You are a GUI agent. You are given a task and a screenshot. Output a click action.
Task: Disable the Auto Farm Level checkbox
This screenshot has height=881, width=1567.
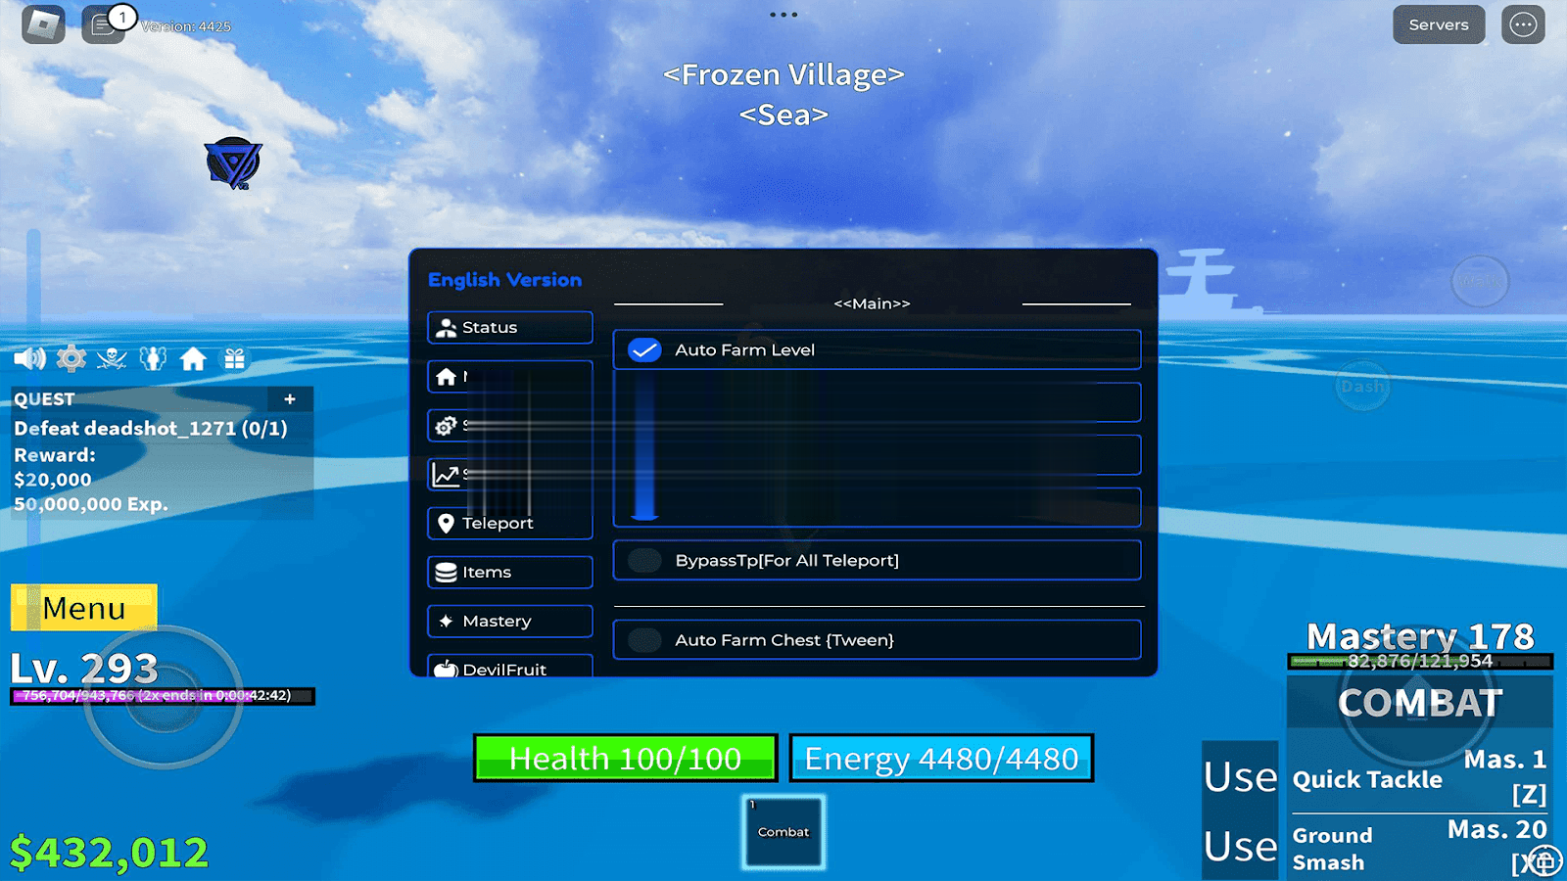click(x=644, y=350)
